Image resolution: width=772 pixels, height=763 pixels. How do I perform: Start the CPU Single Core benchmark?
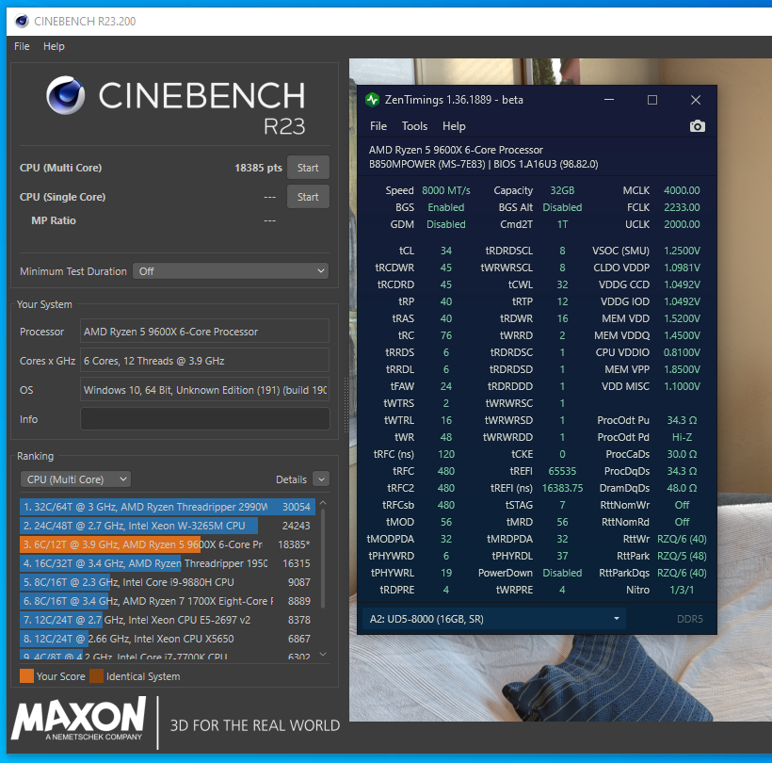[308, 197]
